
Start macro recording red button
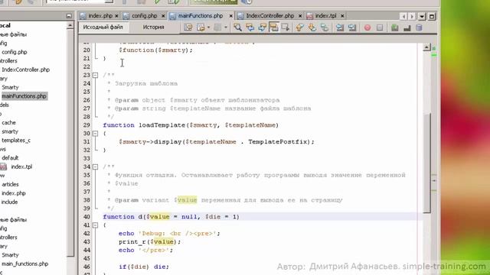point(367,27)
